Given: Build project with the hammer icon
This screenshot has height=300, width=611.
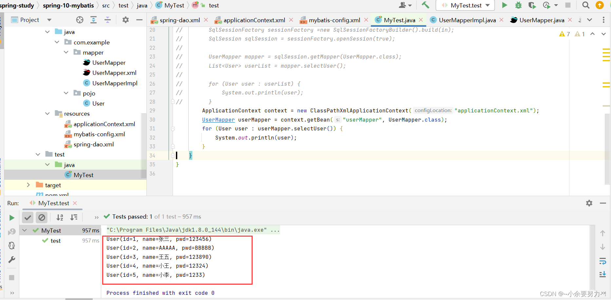Looking at the screenshot, I should (x=425, y=5).
